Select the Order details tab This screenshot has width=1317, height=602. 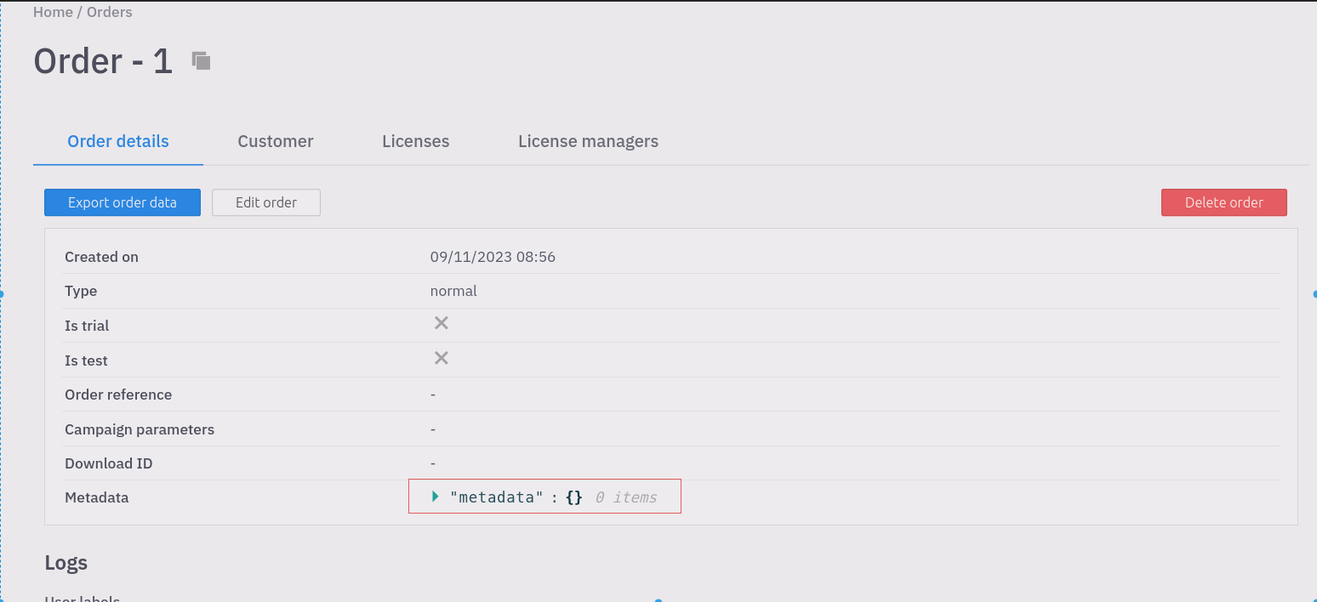point(117,141)
